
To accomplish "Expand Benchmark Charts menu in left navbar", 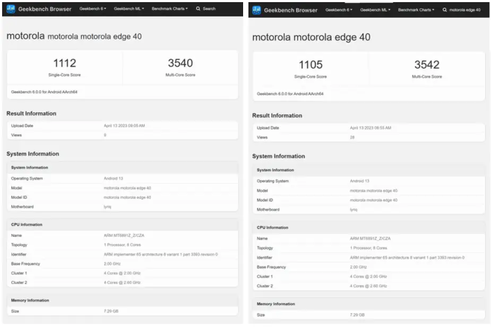I will [169, 9].
